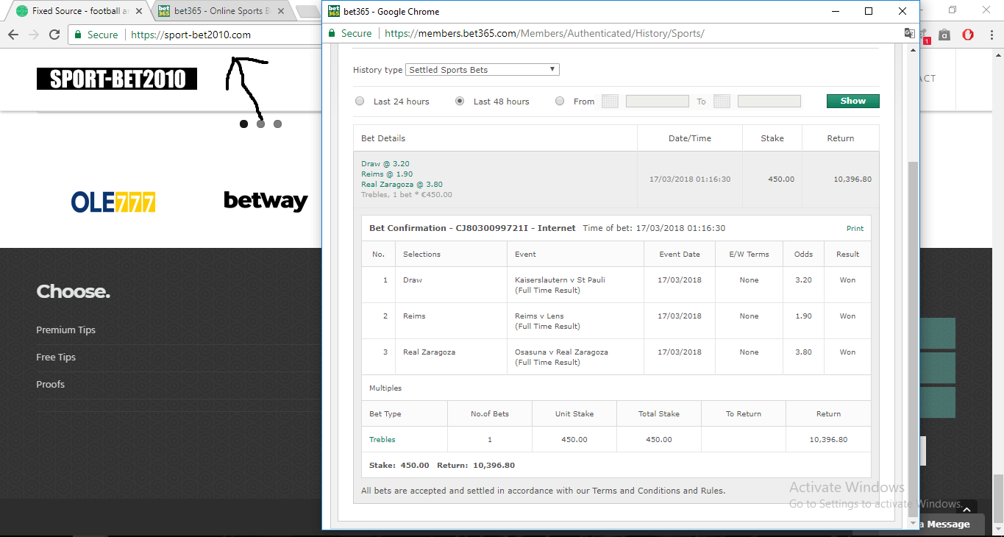Click the padlock in the bet365 popup address bar

pyautogui.click(x=332, y=33)
